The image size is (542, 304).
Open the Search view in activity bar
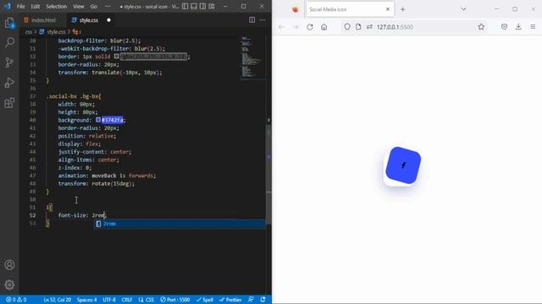[9, 42]
